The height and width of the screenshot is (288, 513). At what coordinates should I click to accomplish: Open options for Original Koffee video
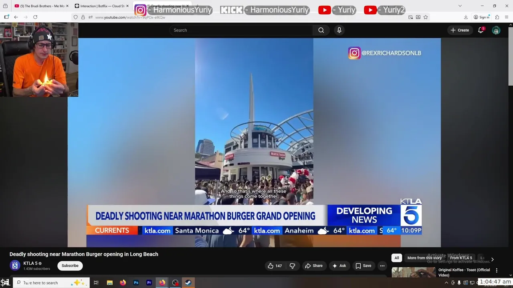click(497, 270)
